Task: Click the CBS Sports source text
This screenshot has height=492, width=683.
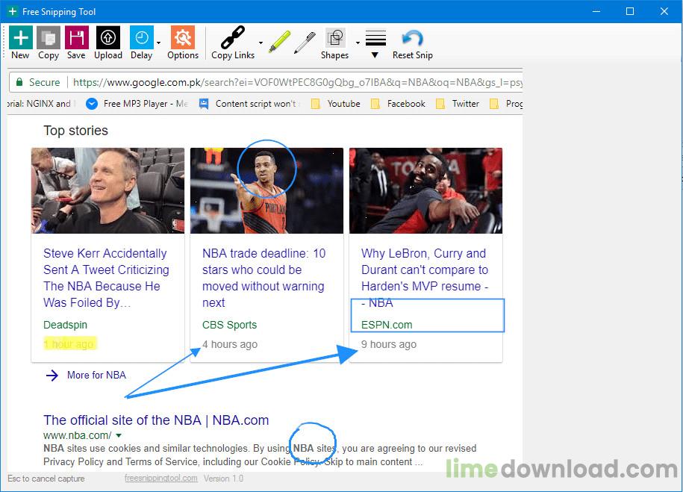Action: point(230,325)
